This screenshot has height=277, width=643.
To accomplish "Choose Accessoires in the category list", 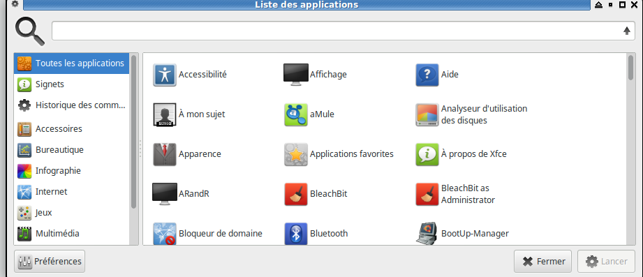I will (x=71, y=129).
